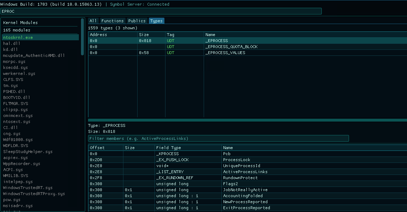Image resolution: width=407 pixels, height=212 pixels.
Task: Select the WindowsTrustedRTProxy.sys module
Action: [40, 194]
